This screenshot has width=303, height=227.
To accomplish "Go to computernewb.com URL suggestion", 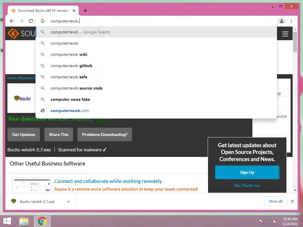I will click(156, 111).
